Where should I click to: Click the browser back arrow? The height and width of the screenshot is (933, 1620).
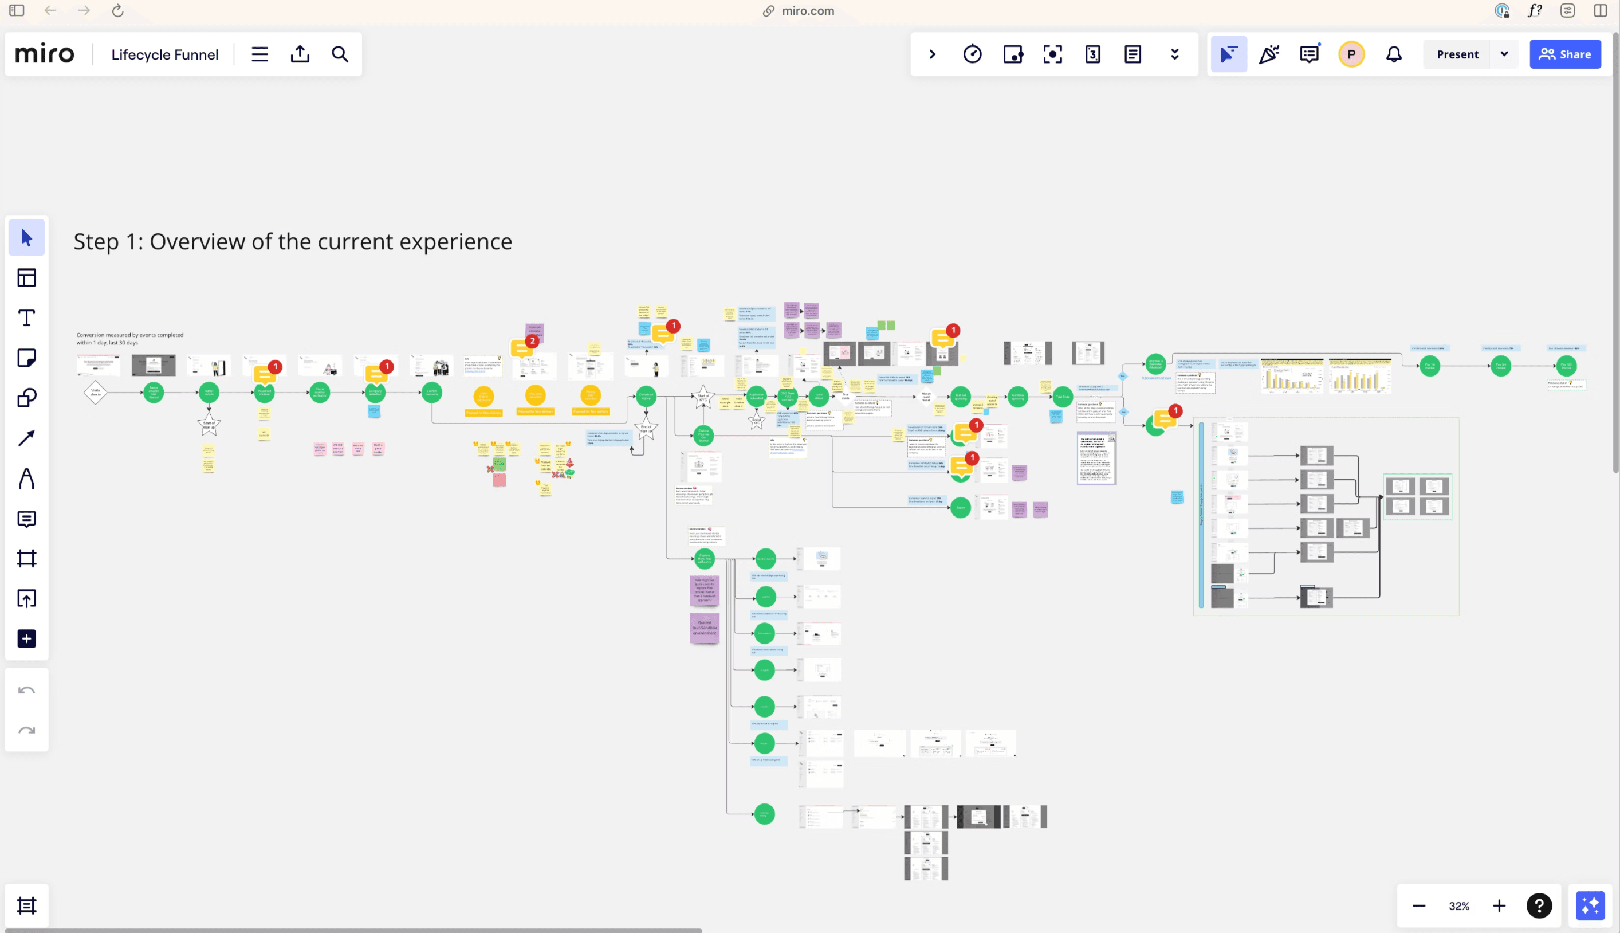50,11
